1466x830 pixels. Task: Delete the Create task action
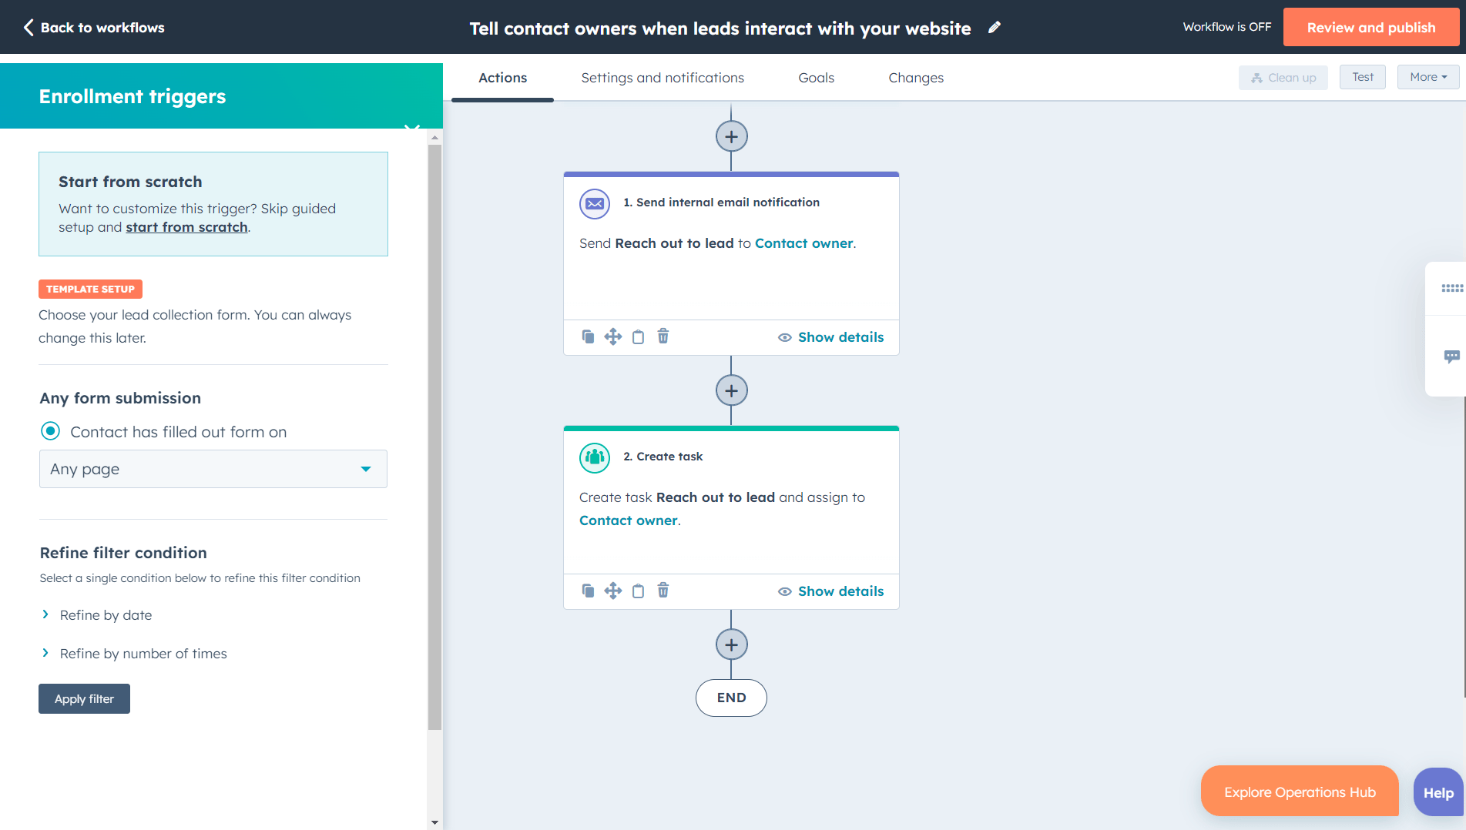pyautogui.click(x=663, y=591)
